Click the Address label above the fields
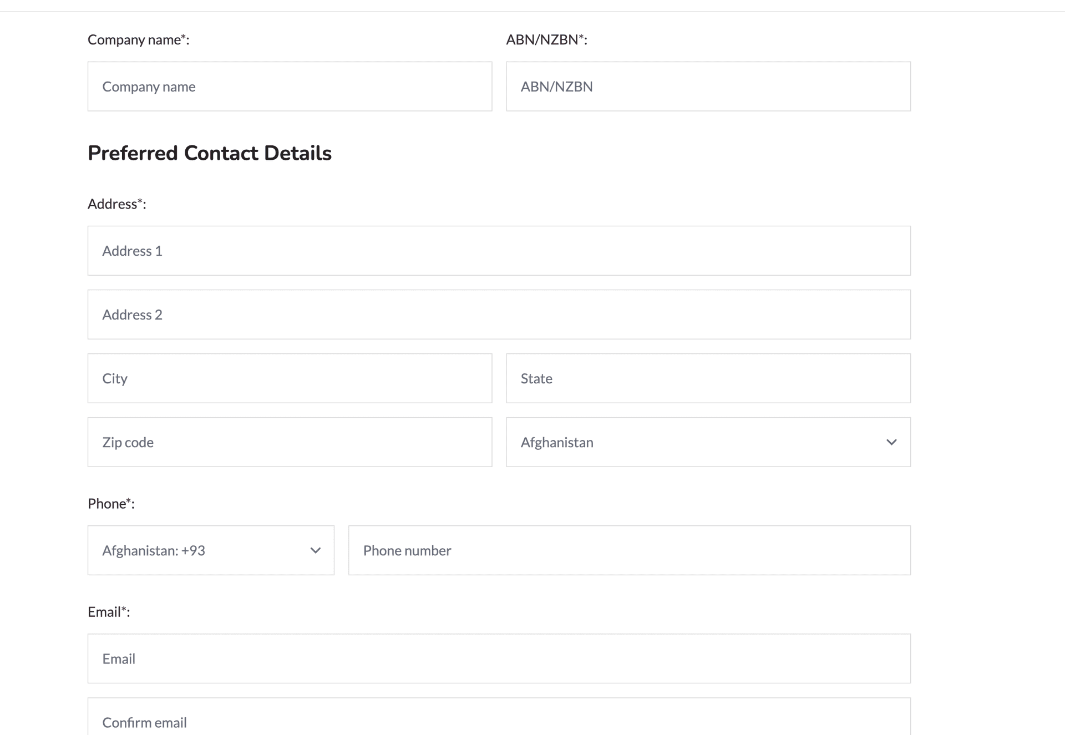 click(x=116, y=204)
